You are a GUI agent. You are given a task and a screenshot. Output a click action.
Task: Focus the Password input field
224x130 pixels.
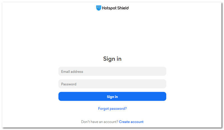(x=112, y=84)
